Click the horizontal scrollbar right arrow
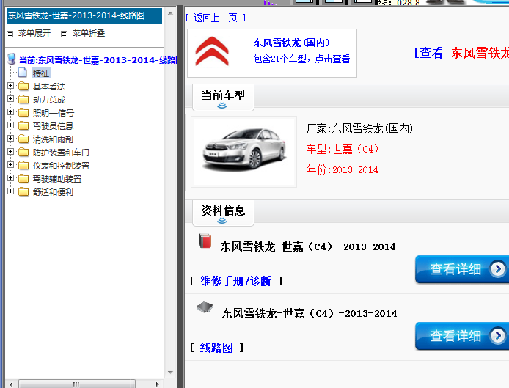Image resolution: width=509 pixels, height=388 pixels. pyautogui.click(x=158, y=384)
